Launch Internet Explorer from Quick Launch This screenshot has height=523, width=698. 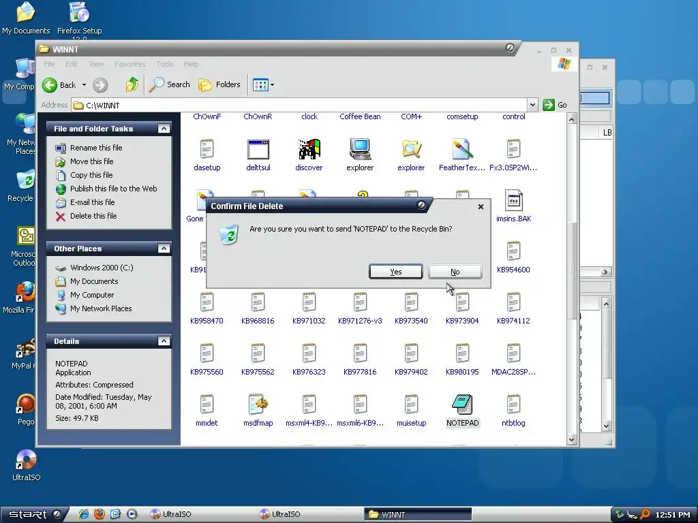pyautogui.click(x=83, y=514)
